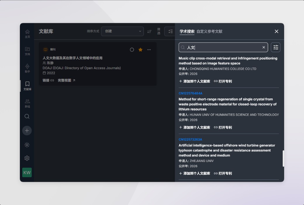Click the 文献库 page heading

click(46, 31)
